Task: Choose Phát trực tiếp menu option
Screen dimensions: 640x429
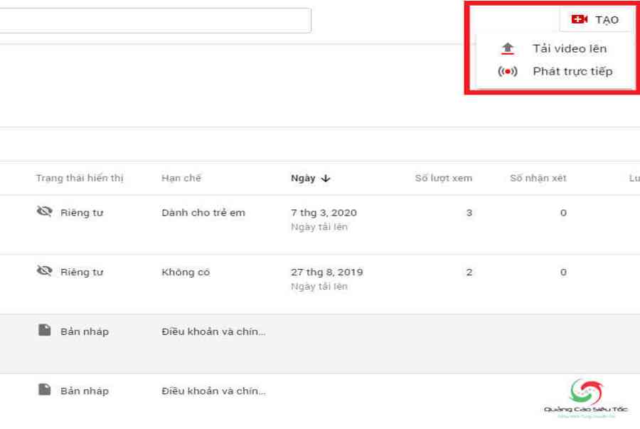Action: click(x=572, y=71)
